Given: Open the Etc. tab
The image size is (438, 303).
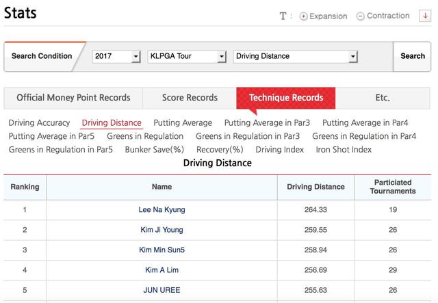Looking at the screenshot, I should coord(383,98).
